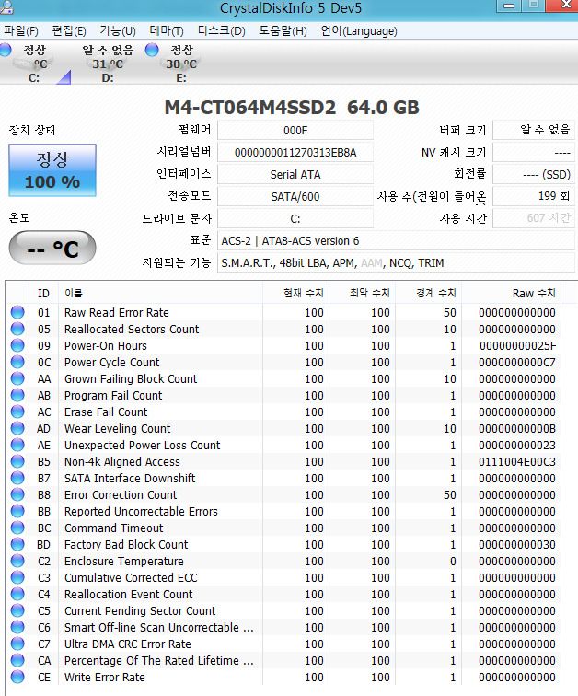Image resolution: width=578 pixels, height=696 pixels.
Task: Click status icon of Cumulative Corrected ECC
Action: (17, 577)
